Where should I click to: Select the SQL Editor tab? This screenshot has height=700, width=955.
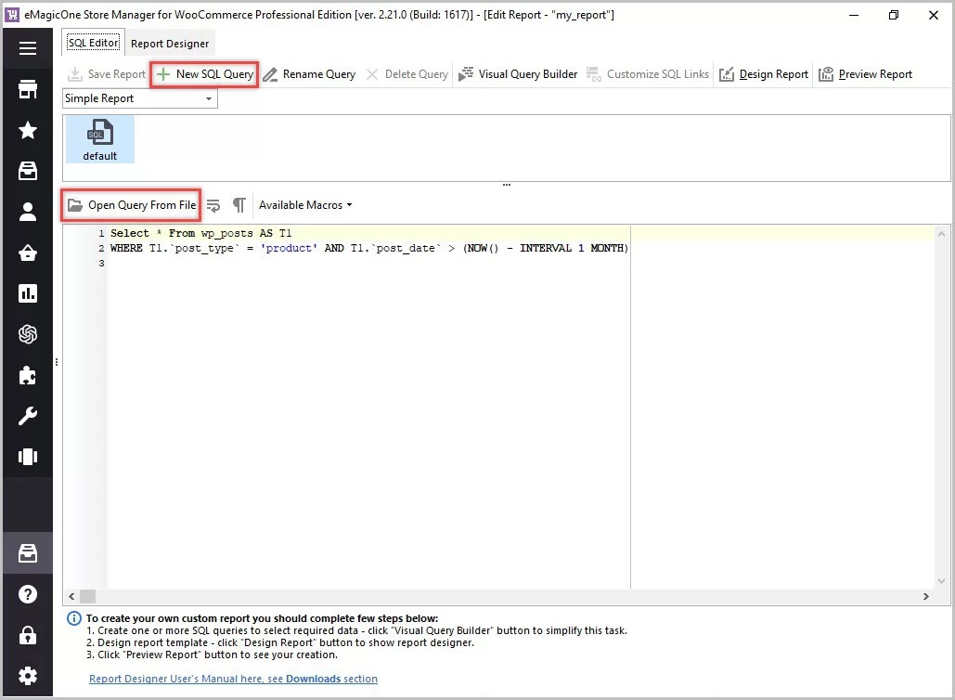pyautogui.click(x=93, y=44)
